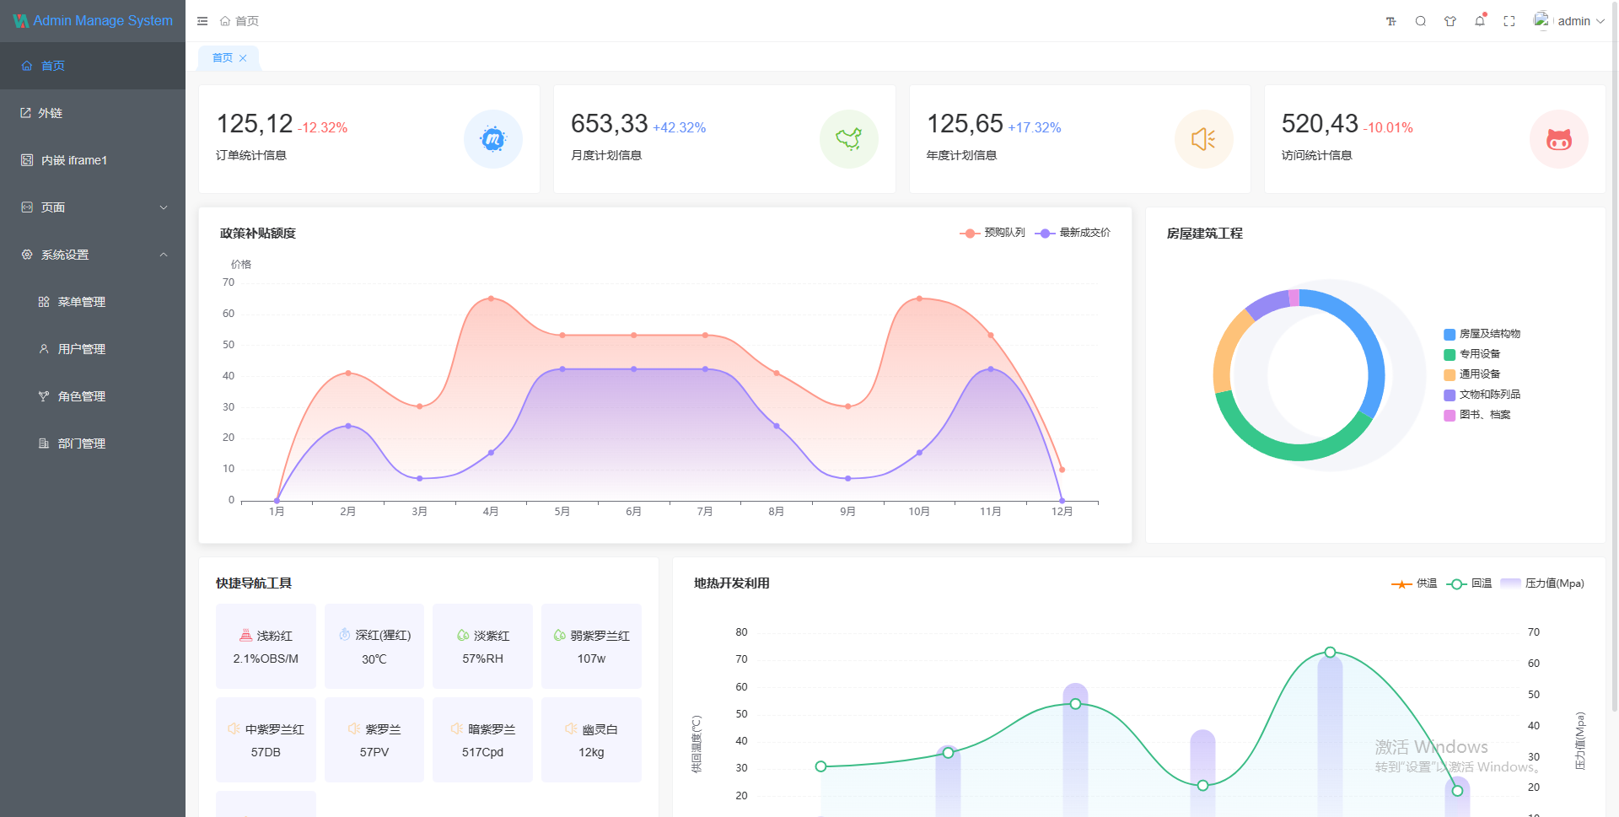
Task: Toggle 图书、档案 legend item
Action: [x=1476, y=415]
